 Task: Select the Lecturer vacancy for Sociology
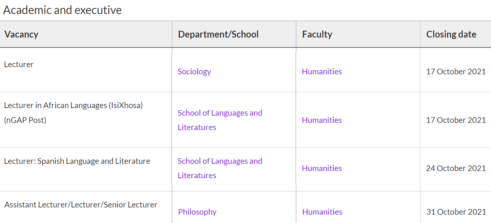pos(19,64)
